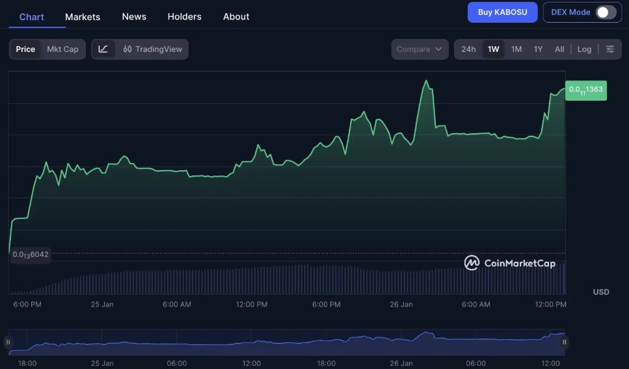
Task: Grab the left range handle
Action: 8,342
